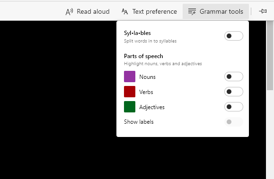
Task: Enable Verbs highlighting switch
Action: (x=234, y=92)
